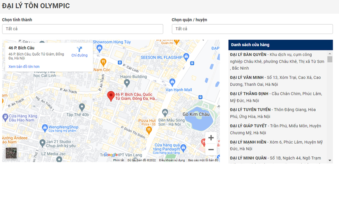Image resolution: width=339 pixels, height=218 pixels.
Task: Zoom in the map with plus button
Action: (x=211, y=138)
